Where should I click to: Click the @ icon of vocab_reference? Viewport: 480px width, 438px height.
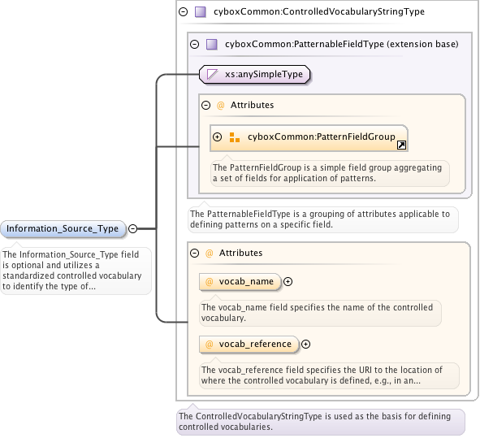209,345
